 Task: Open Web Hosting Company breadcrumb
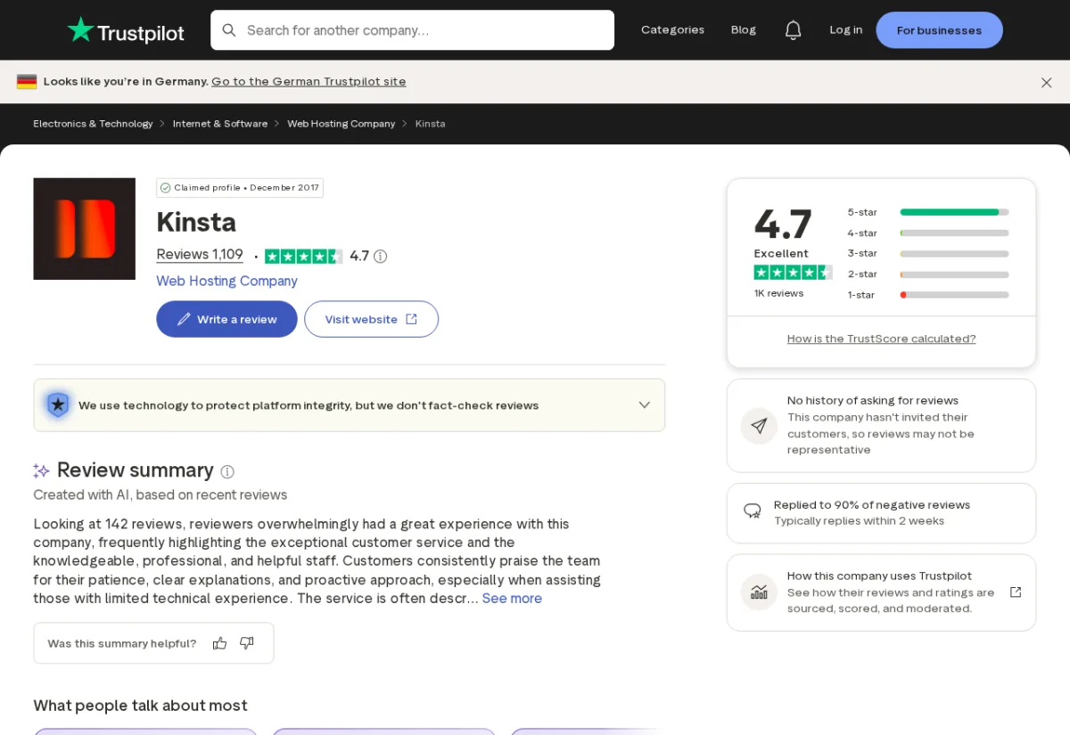341,124
